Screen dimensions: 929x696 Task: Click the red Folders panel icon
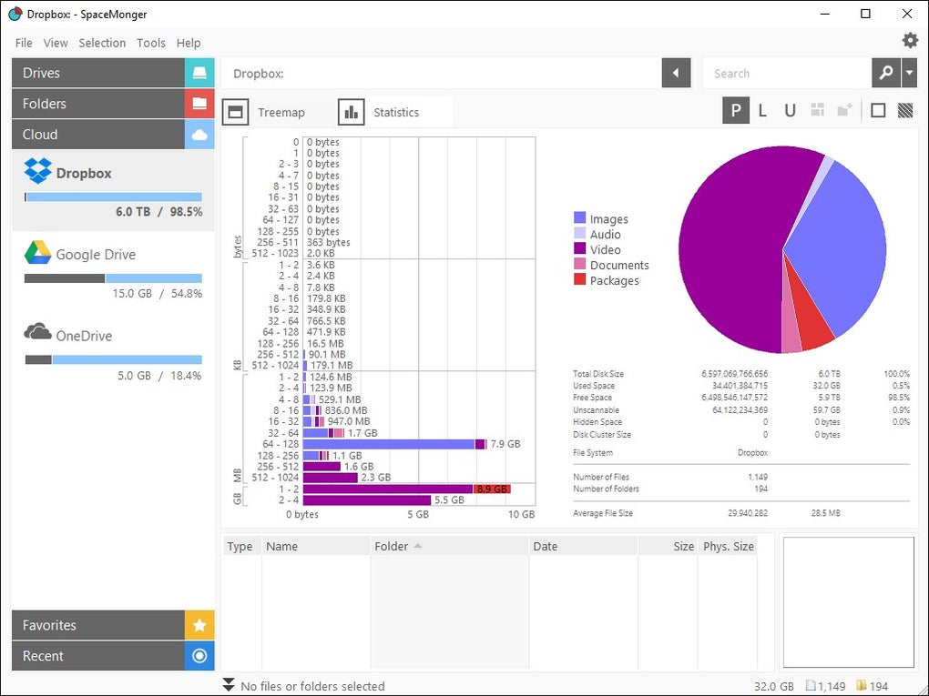pos(199,104)
